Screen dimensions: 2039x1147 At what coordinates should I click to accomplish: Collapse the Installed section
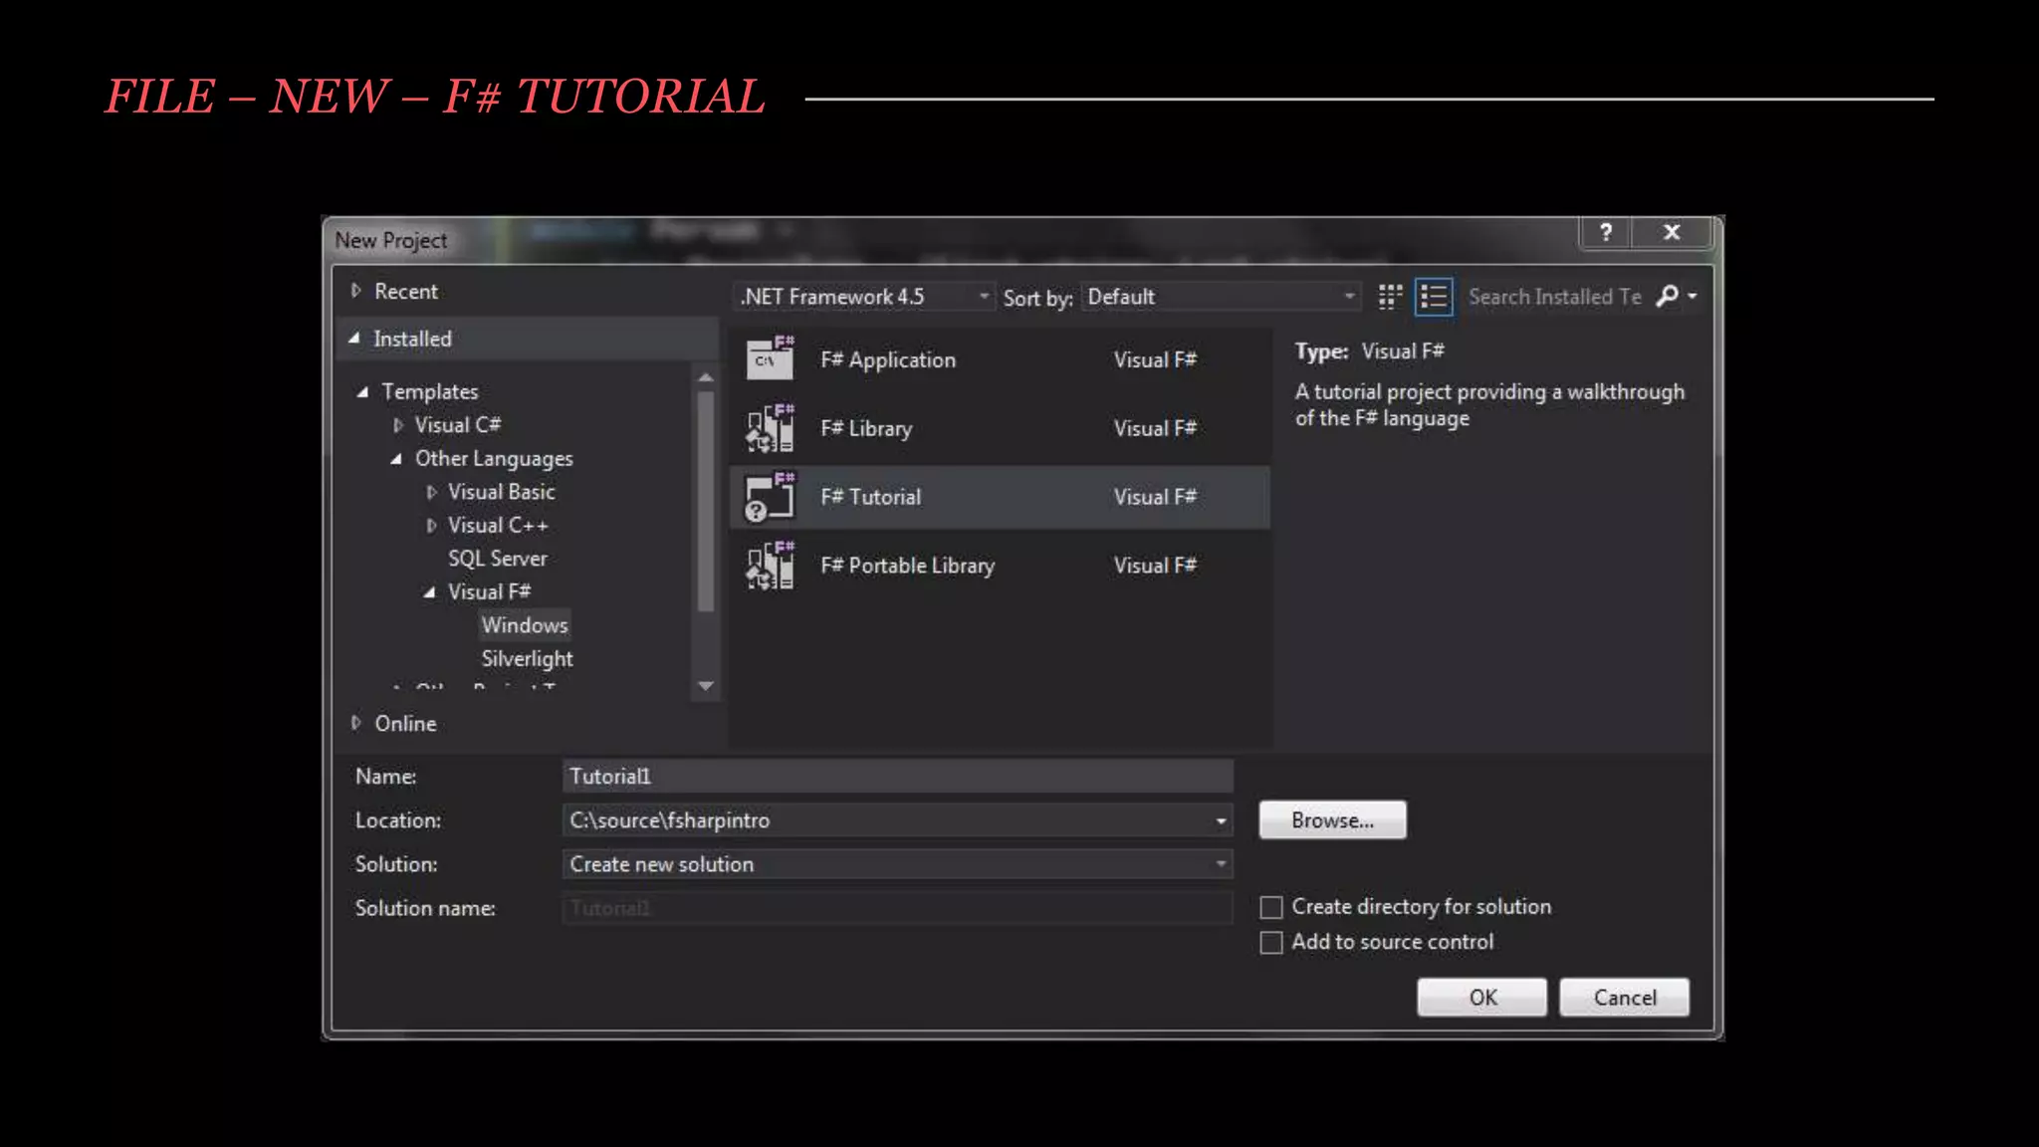[353, 339]
